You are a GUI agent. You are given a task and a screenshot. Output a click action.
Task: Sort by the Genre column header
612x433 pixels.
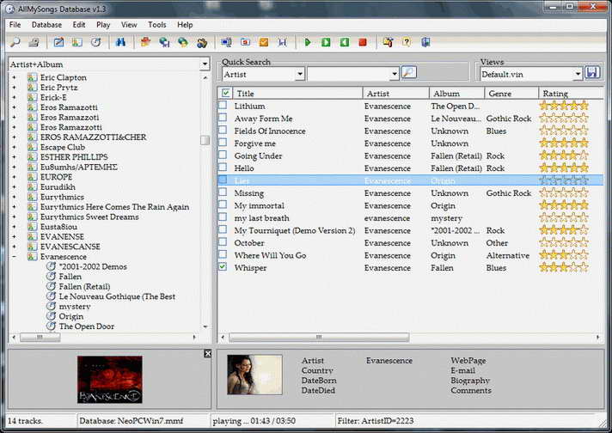tap(511, 94)
